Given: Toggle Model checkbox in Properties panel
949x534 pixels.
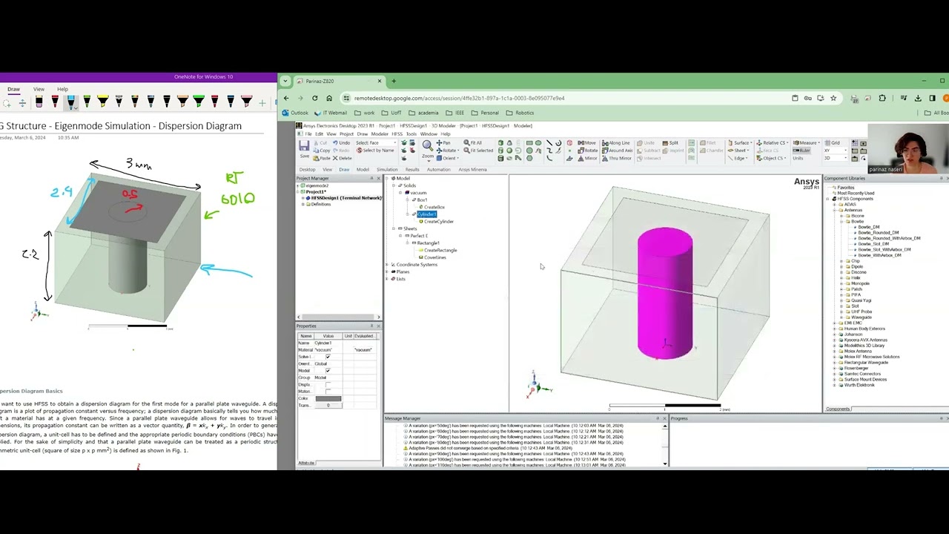Looking at the screenshot, I should click(x=328, y=371).
